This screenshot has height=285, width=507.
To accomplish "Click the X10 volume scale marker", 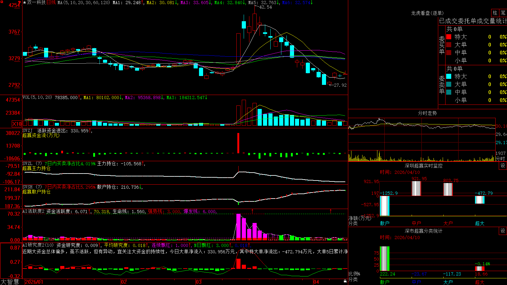I will coord(17,124).
